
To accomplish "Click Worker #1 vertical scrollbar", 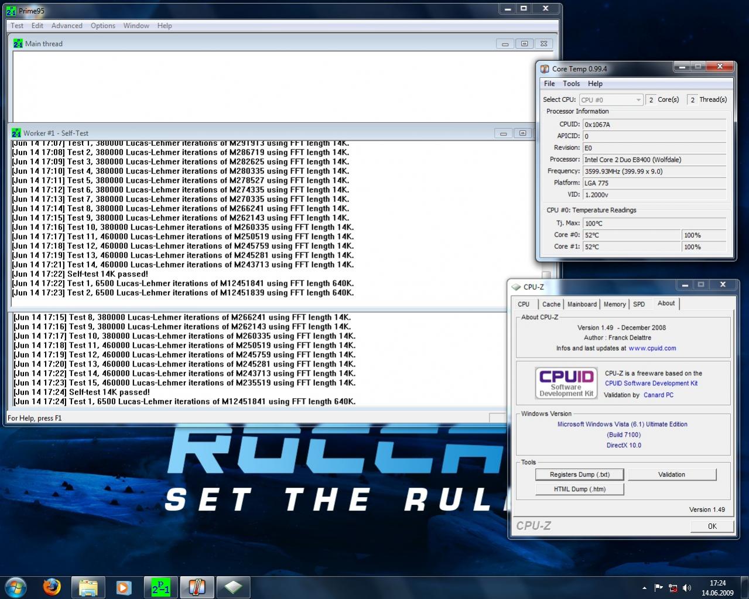I will point(546,275).
